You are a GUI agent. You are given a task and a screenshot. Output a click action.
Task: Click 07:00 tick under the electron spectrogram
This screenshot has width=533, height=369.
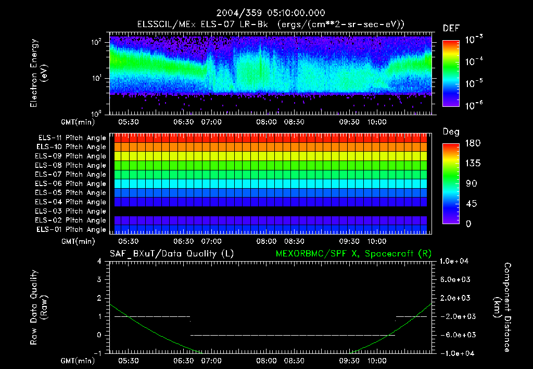click(211, 122)
